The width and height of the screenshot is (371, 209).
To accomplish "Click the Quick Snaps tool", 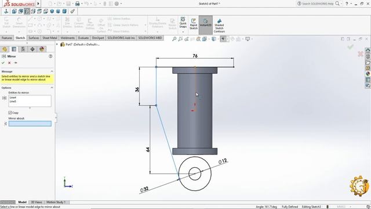I will pos(183,23).
